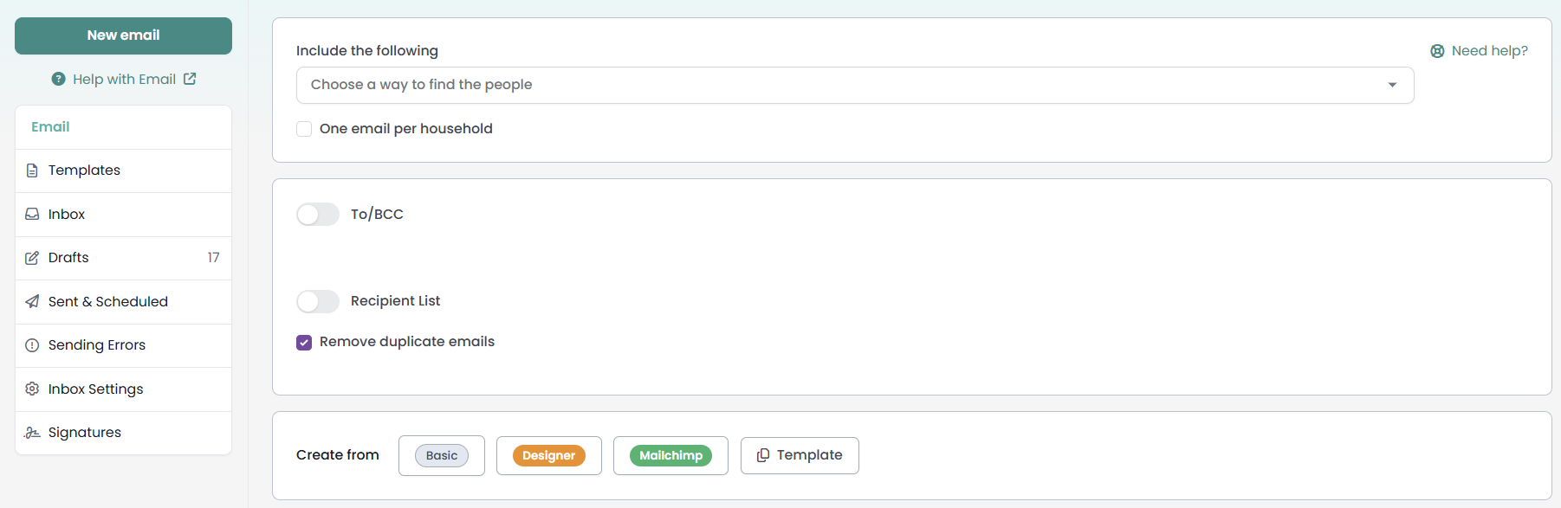Check One email per household box
This screenshot has width=1561, height=508.
coord(304,129)
